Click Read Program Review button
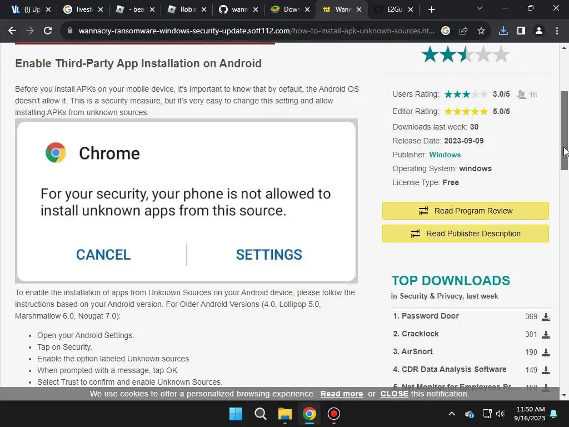Screen dimensions: 569x427 pyautogui.click(x=466, y=211)
